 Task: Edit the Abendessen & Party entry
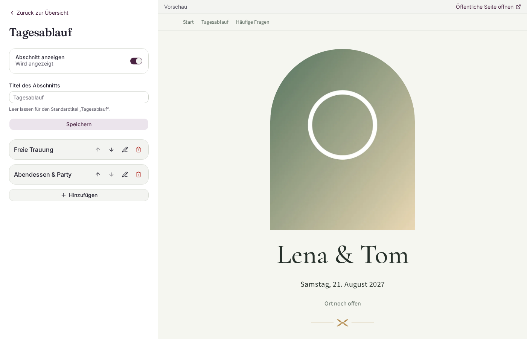coord(125,174)
